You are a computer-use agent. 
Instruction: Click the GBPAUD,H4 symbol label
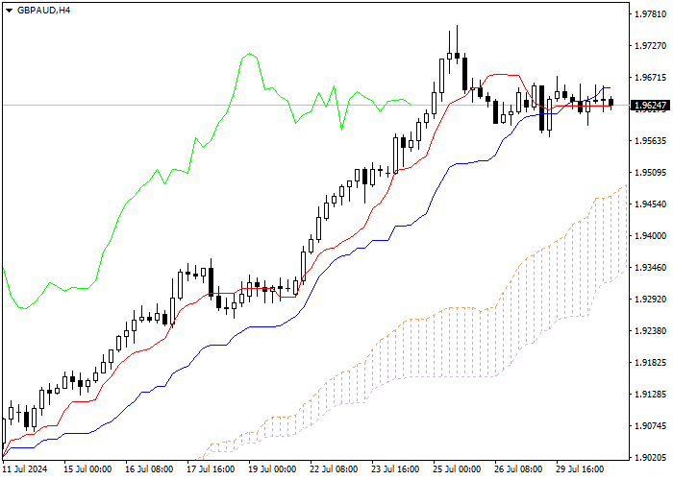pos(44,11)
